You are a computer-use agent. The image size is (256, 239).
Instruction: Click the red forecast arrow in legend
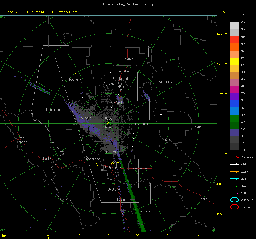[x=234, y=157]
